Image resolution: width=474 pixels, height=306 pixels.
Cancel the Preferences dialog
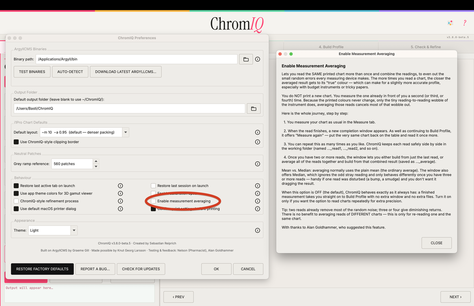pyautogui.click(x=248, y=269)
